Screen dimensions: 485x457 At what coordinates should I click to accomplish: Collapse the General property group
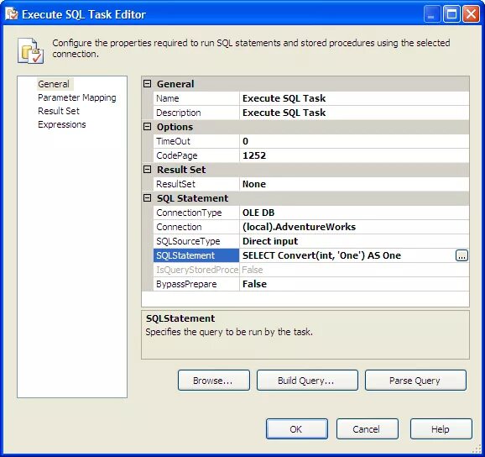[148, 84]
